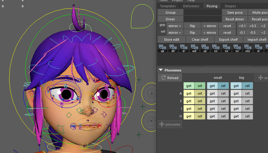Export the pose shelf
The height and width of the screenshot is (153, 268).
click(x=228, y=40)
